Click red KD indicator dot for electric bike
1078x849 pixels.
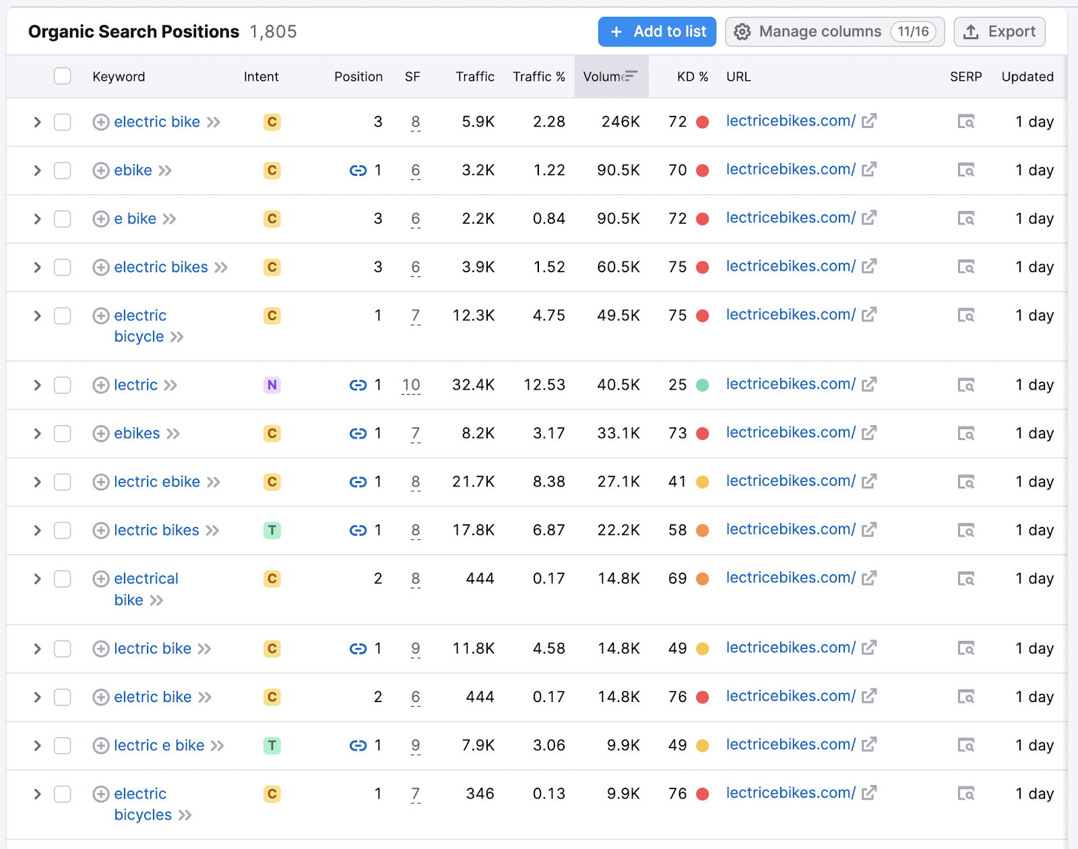coord(702,122)
